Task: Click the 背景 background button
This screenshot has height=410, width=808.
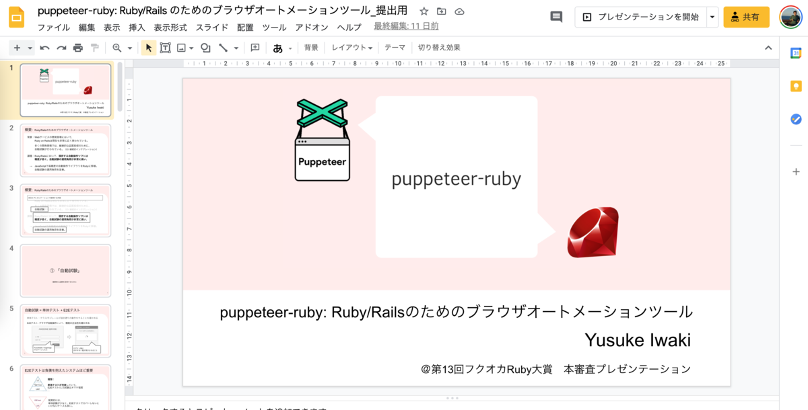Action: pyautogui.click(x=311, y=48)
